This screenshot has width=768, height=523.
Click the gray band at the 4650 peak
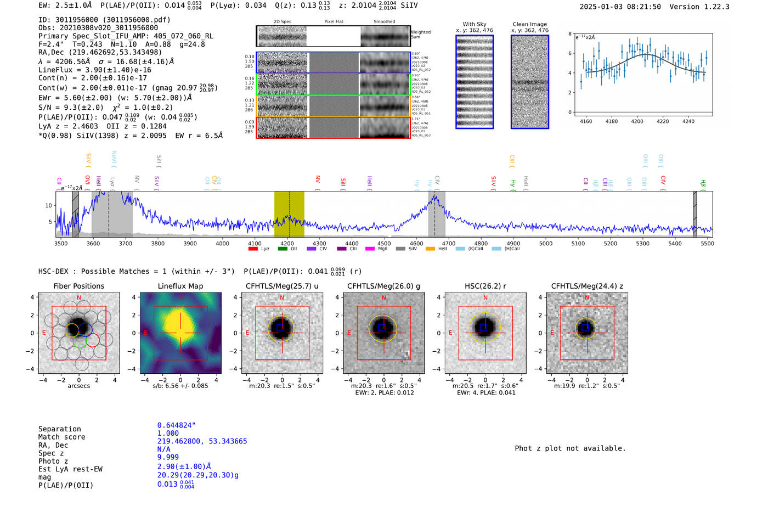coord(437,214)
